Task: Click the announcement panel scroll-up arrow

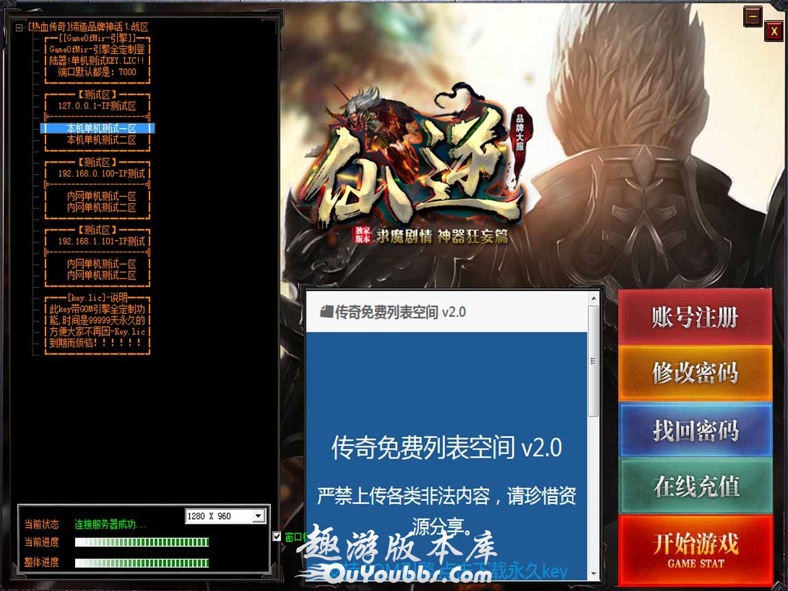Action: tap(593, 299)
